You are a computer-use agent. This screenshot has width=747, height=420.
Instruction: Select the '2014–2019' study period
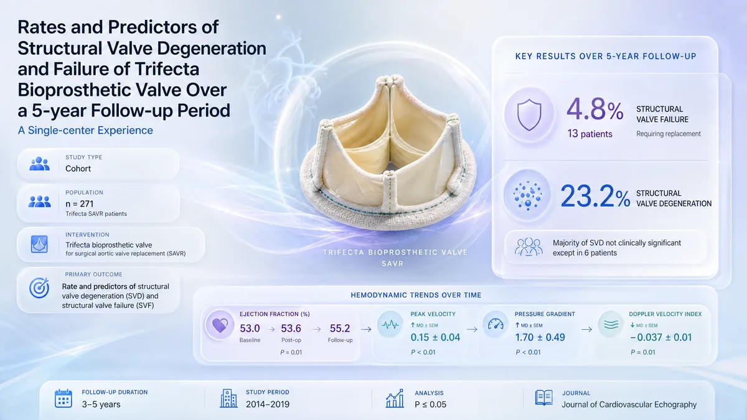[268, 404]
